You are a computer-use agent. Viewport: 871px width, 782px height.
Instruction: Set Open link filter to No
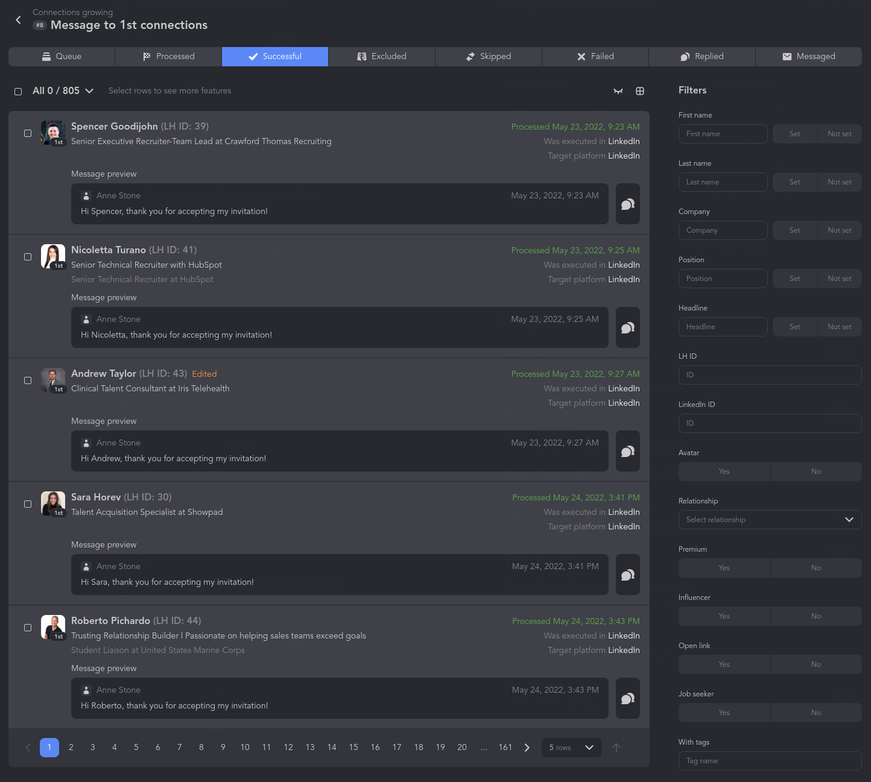[x=816, y=664]
